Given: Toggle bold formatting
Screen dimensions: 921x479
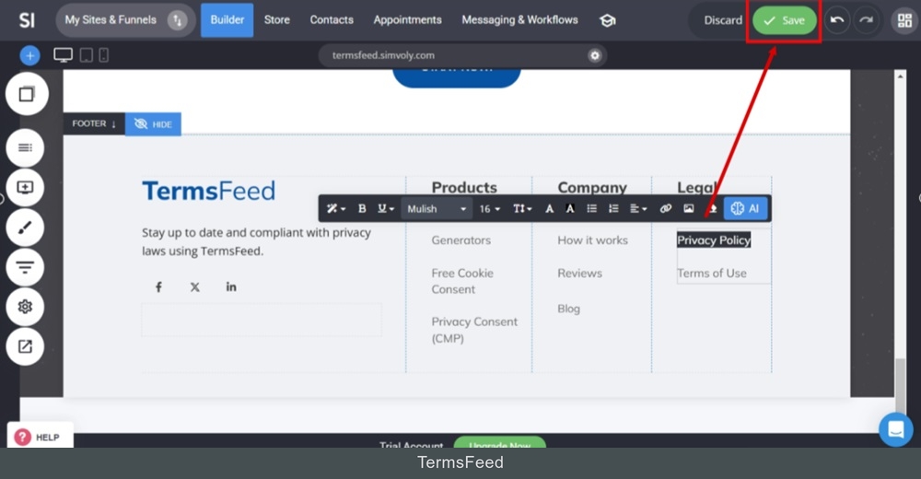Looking at the screenshot, I should click(362, 209).
